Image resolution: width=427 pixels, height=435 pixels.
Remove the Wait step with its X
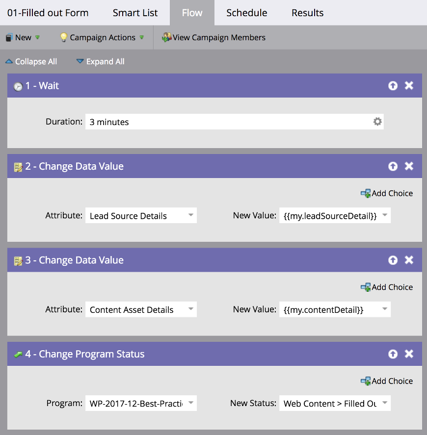click(409, 85)
